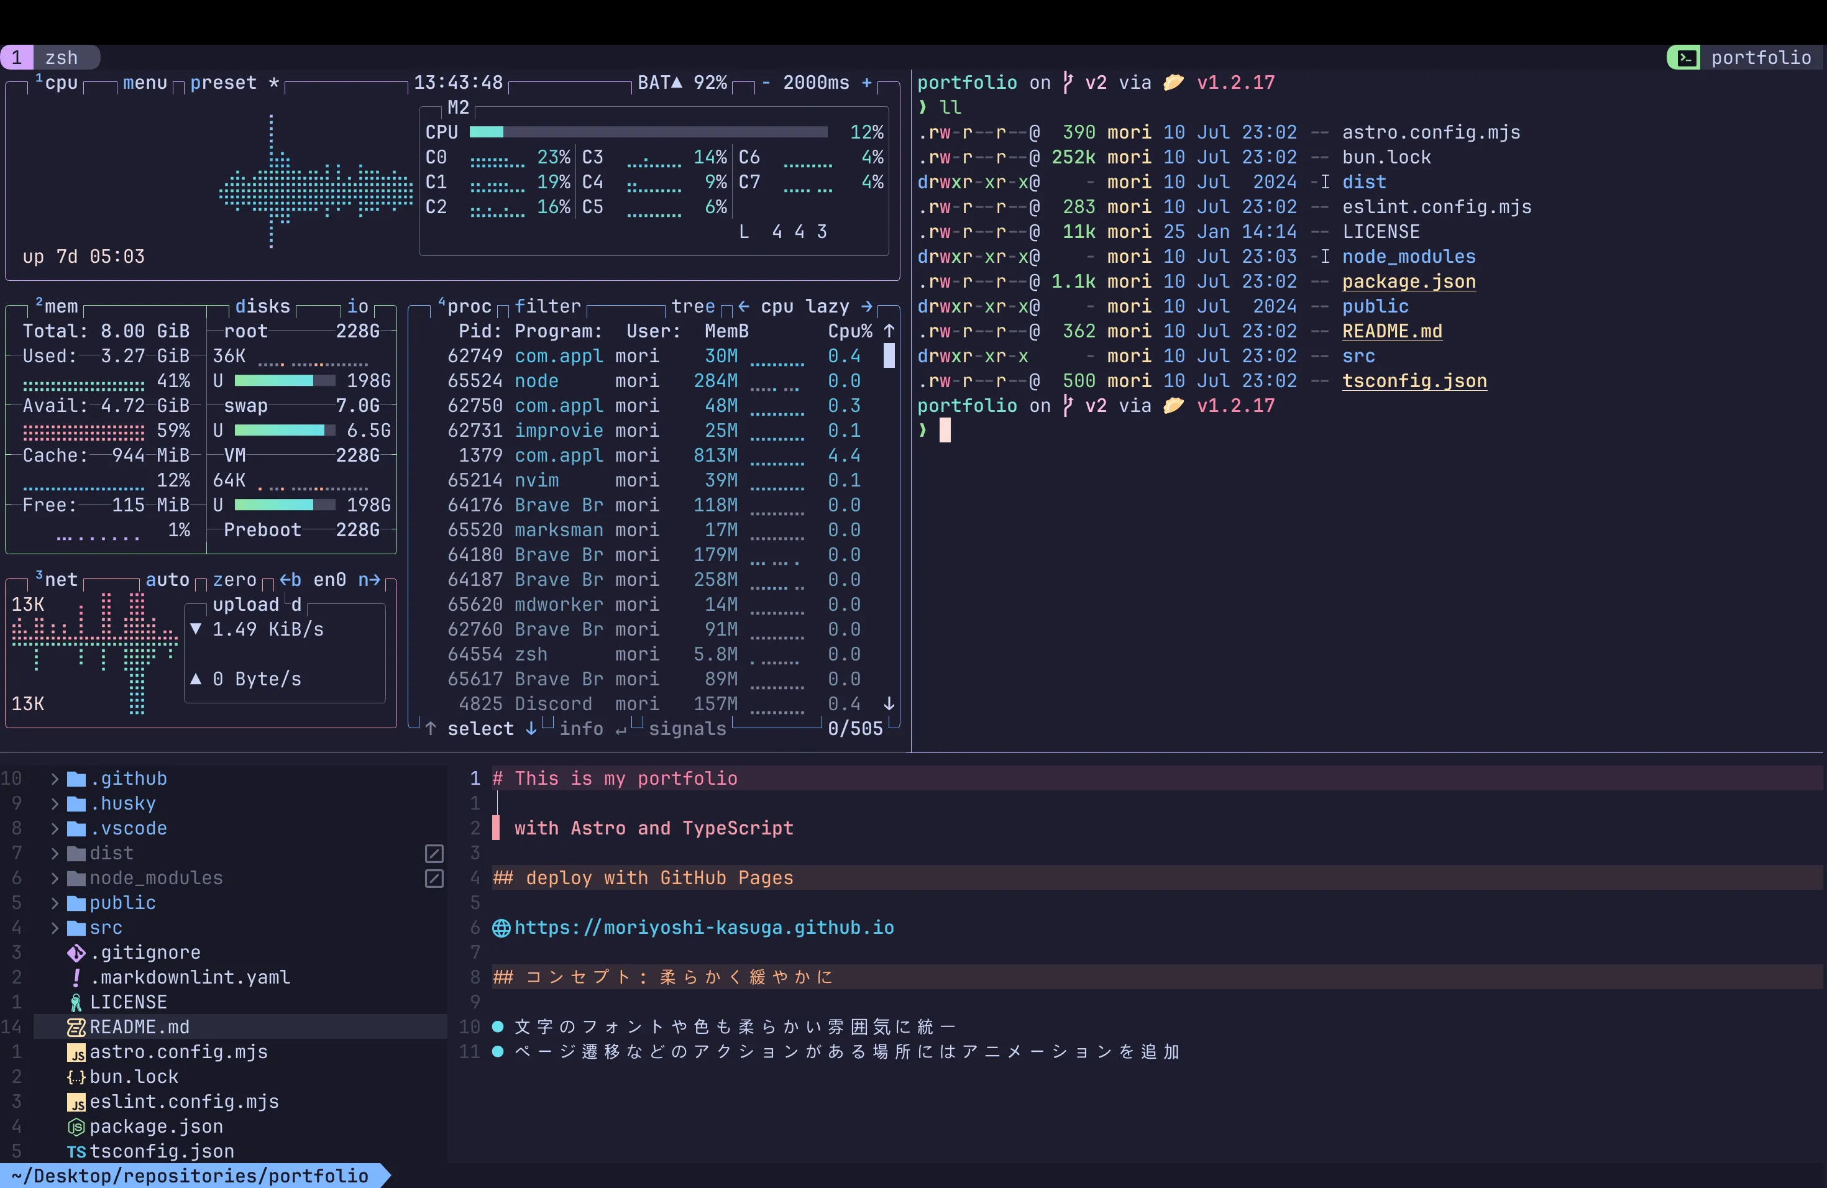Image resolution: width=1827 pixels, height=1188 pixels.
Task: Toggle the proc tree view option
Action: point(692,307)
